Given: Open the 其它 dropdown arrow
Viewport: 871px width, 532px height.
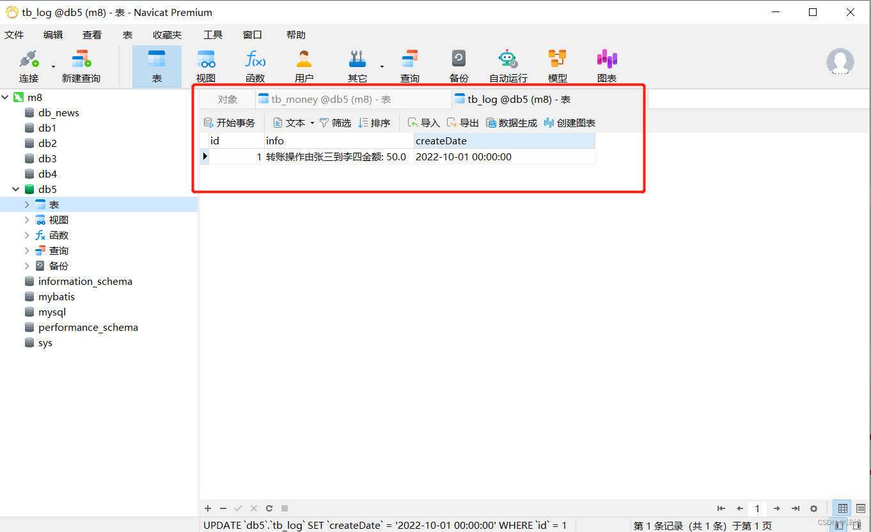Looking at the screenshot, I should [x=382, y=66].
